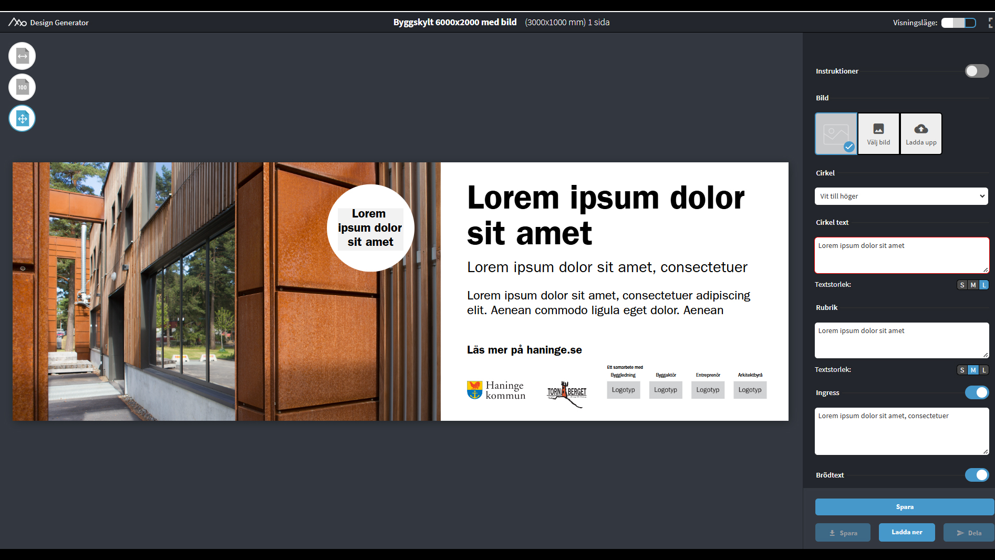Image resolution: width=995 pixels, height=560 pixels.
Task: Select the move/pan tool icon
Action: 22,118
